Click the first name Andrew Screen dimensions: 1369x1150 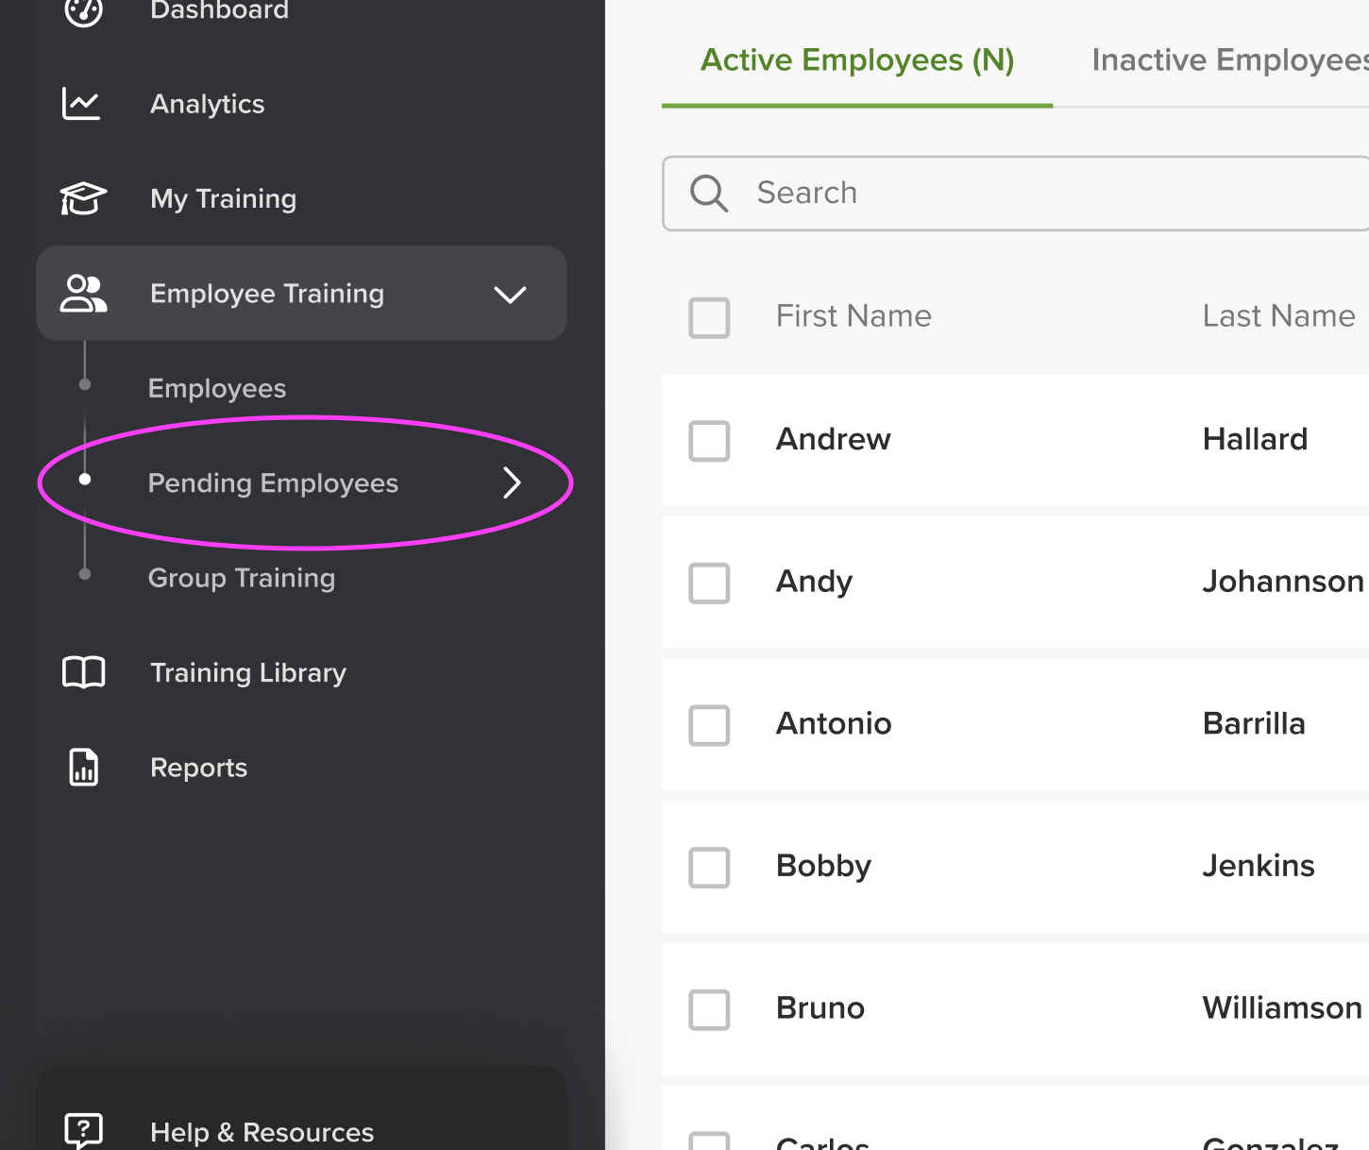pos(833,439)
